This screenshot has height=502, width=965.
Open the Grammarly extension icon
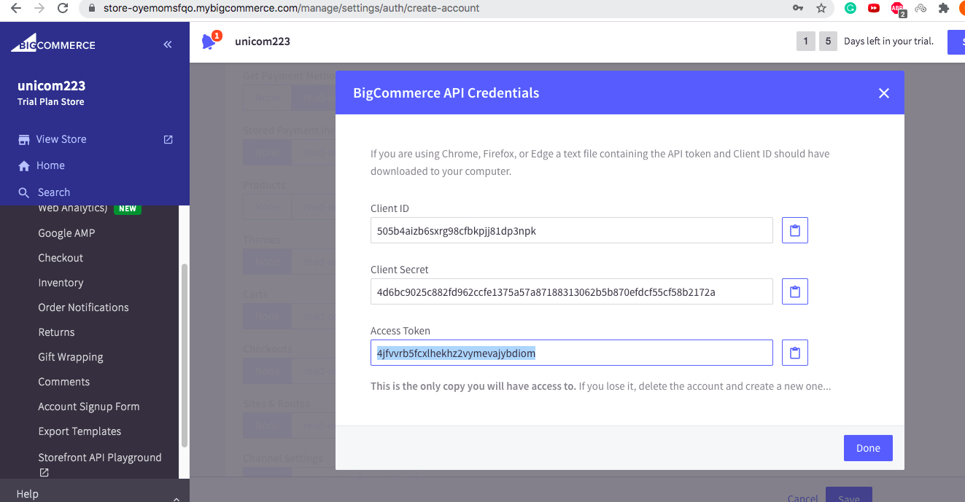(850, 8)
